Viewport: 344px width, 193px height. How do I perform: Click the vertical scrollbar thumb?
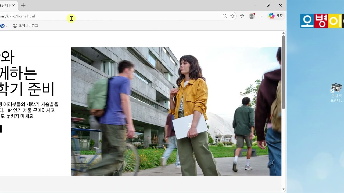[283, 72]
